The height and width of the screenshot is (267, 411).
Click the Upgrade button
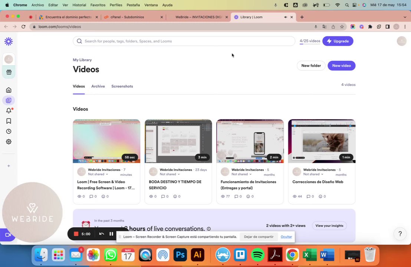coord(338,41)
